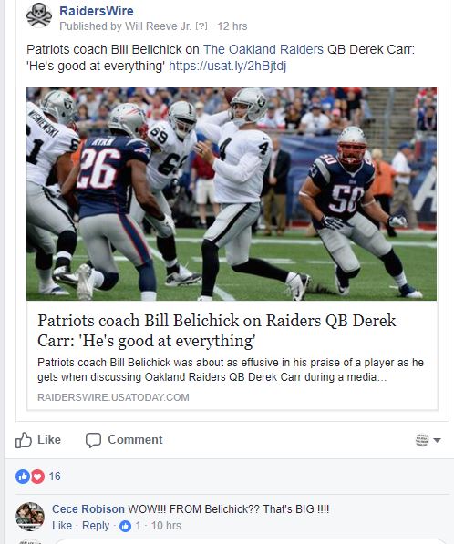Open the comment-as dropdown arrow

click(x=438, y=440)
